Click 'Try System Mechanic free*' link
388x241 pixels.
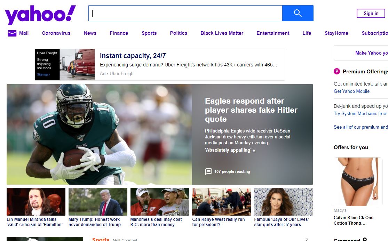coord(361,113)
